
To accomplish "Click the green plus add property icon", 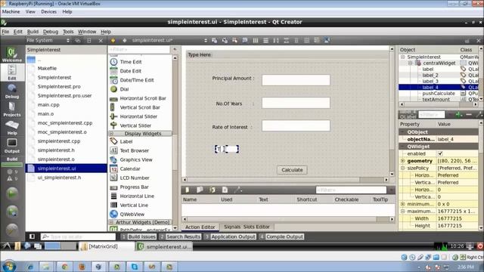I will pos(459,115).
